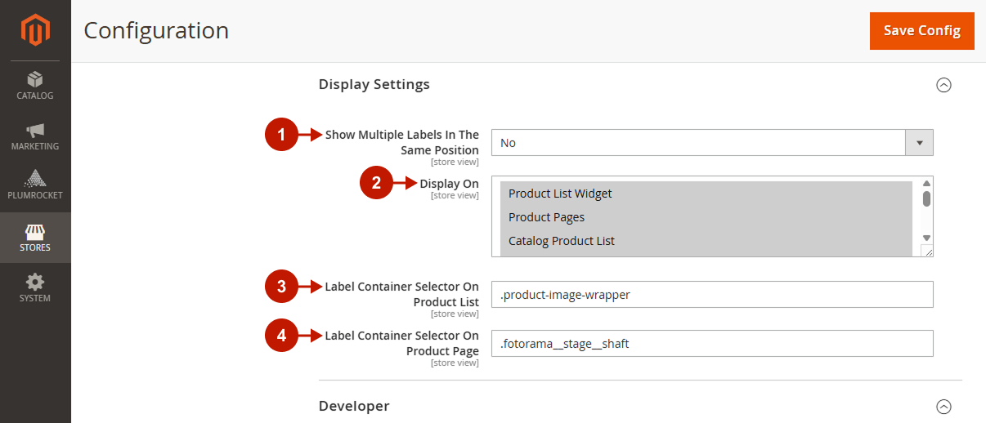Click the Display Settings heading
The image size is (986, 423).
374,84
